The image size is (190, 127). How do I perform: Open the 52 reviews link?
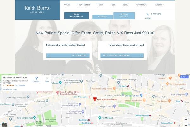[21, 86]
